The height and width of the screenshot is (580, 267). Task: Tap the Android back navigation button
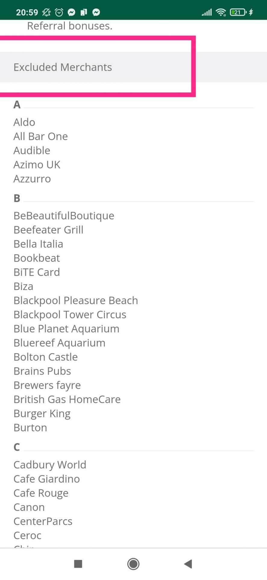188,564
